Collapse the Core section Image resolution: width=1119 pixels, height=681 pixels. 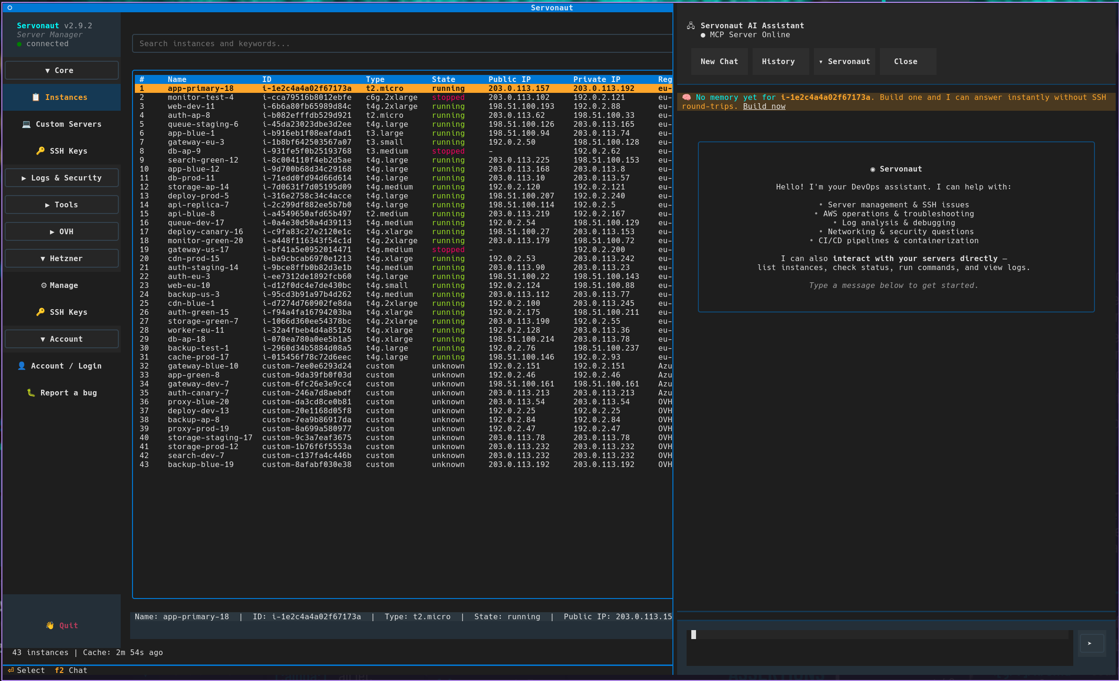click(62, 70)
